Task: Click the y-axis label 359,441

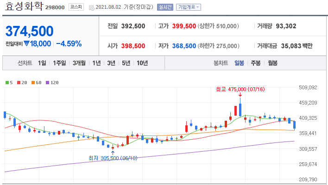Action: click(x=308, y=133)
